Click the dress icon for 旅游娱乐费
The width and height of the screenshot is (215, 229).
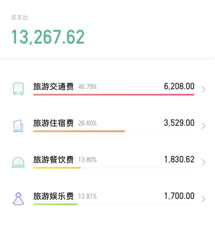click(18, 199)
